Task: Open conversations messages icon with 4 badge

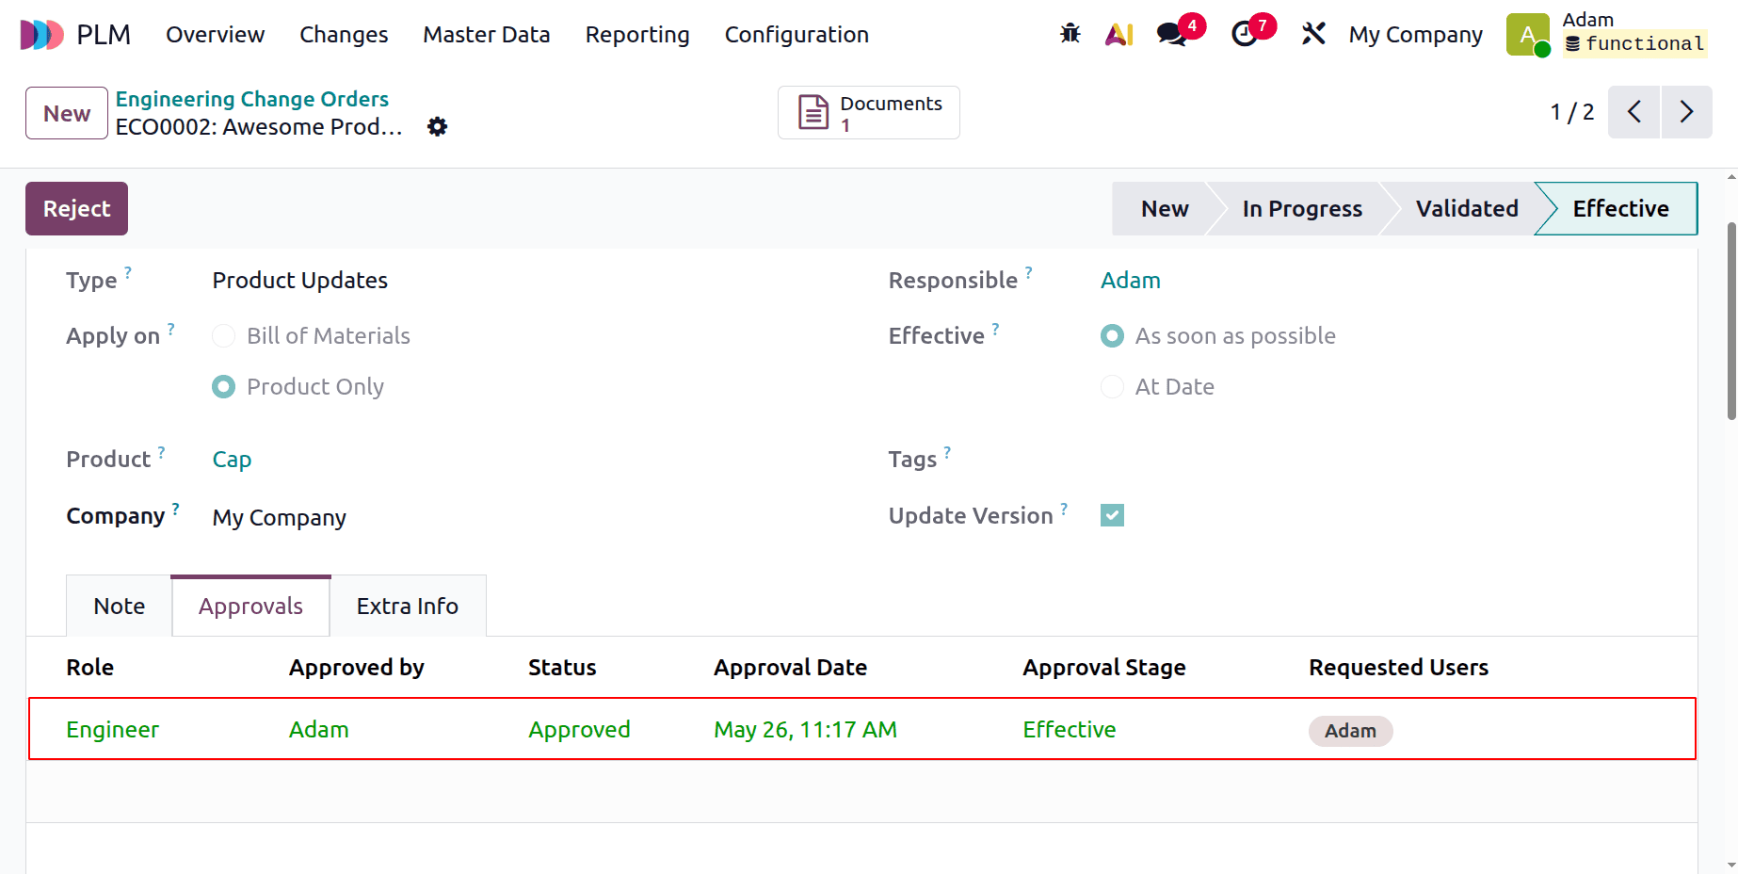Action: (x=1171, y=34)
